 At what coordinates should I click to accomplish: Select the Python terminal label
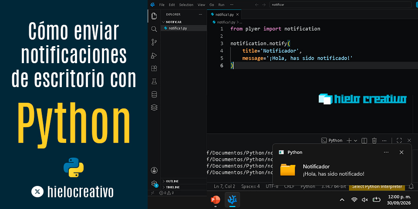[332, 141]
